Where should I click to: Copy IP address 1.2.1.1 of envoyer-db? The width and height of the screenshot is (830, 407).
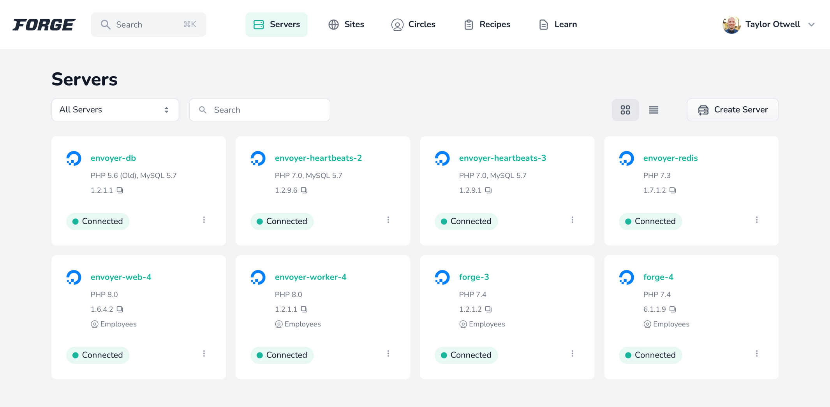(120, 190)
